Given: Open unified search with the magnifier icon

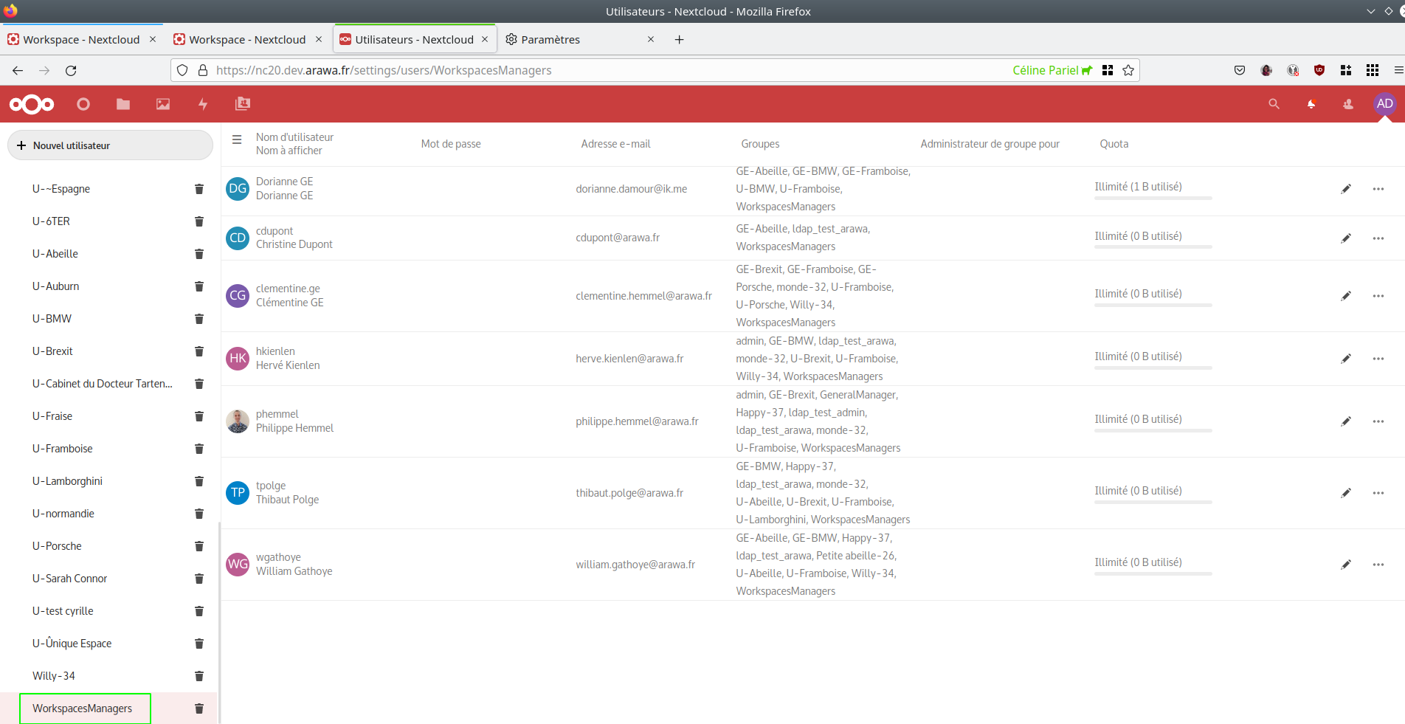Looking at the screenshot, I should [x=1274, y=104].
